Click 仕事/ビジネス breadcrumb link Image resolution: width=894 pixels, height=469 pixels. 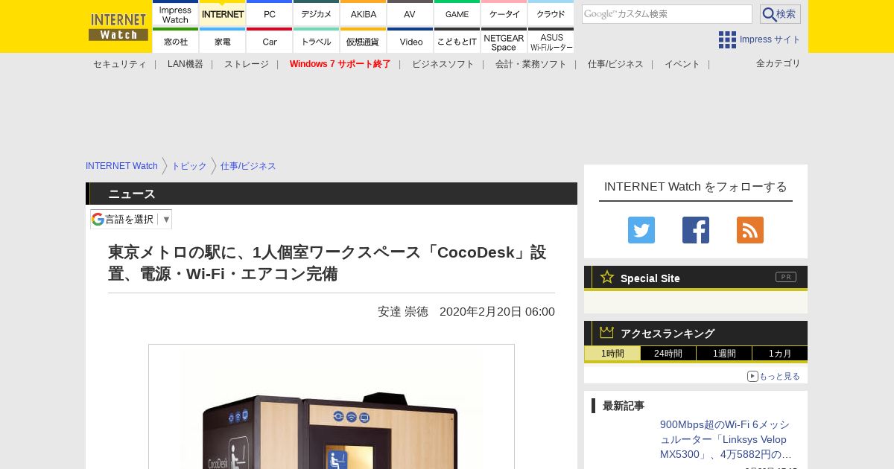pos(248,166)
